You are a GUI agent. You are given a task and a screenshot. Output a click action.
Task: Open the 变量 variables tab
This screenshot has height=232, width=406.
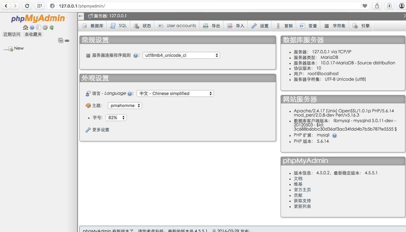[x=308, y=26]
